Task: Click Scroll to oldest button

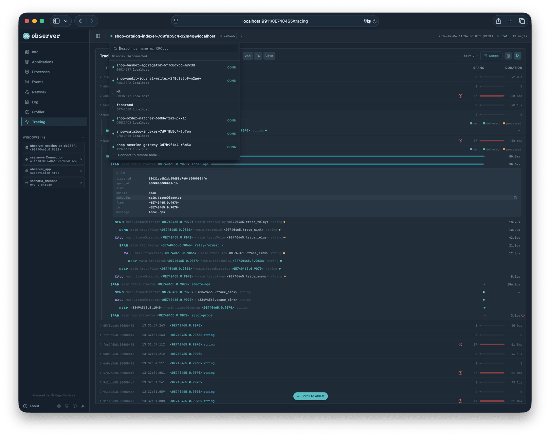Action: [x=310, y=396]
